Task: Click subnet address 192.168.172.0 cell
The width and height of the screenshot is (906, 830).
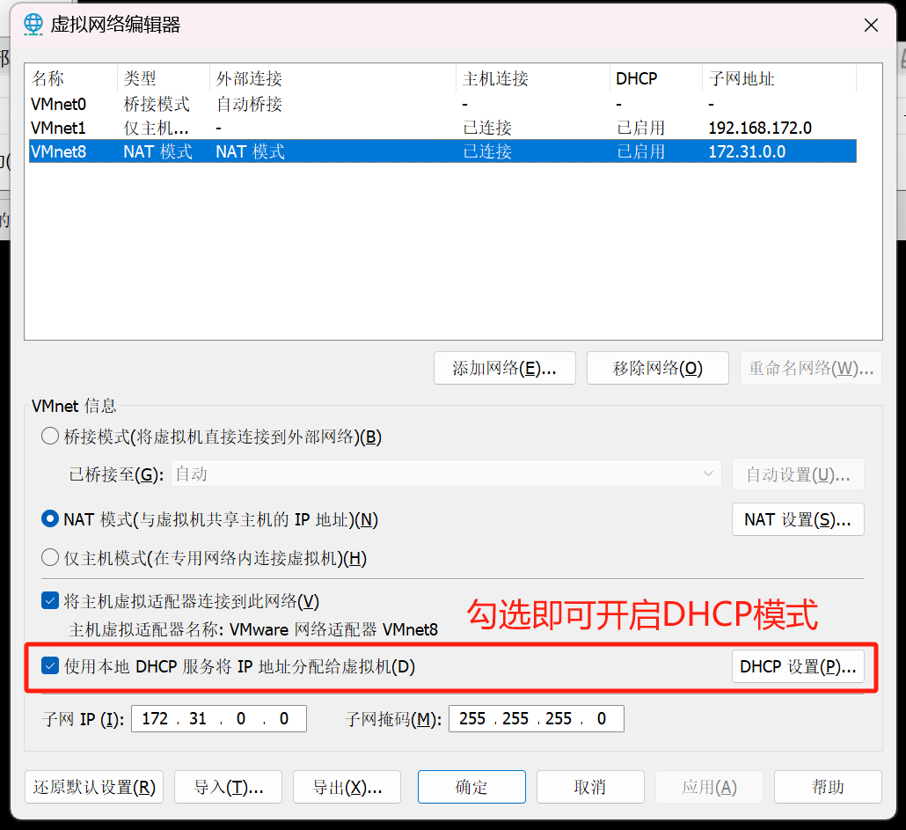Action: (760, 128)
